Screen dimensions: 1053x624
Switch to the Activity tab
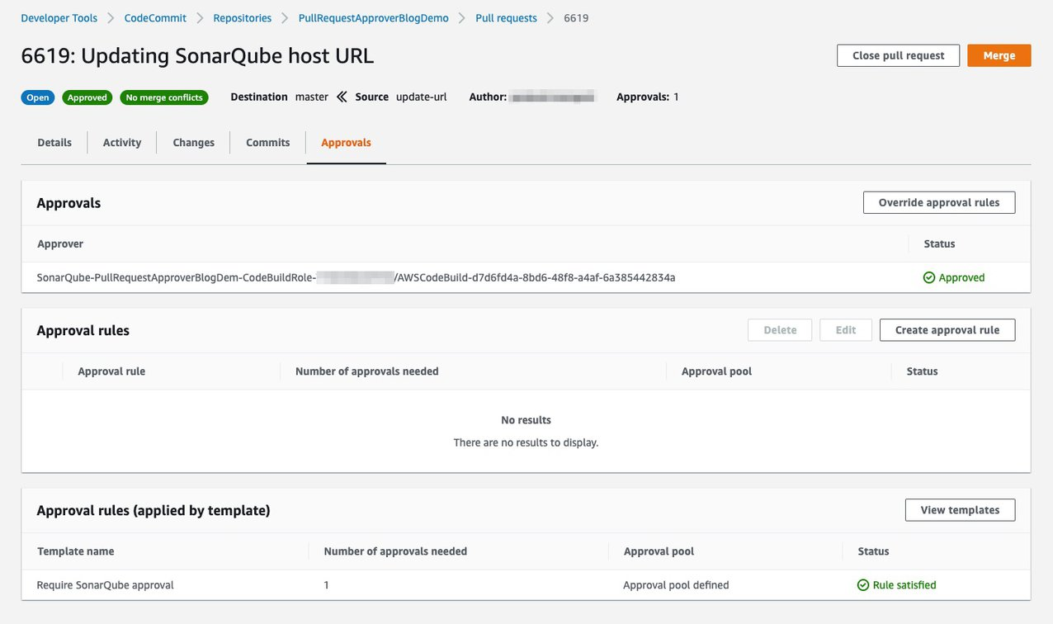point(122,143)
